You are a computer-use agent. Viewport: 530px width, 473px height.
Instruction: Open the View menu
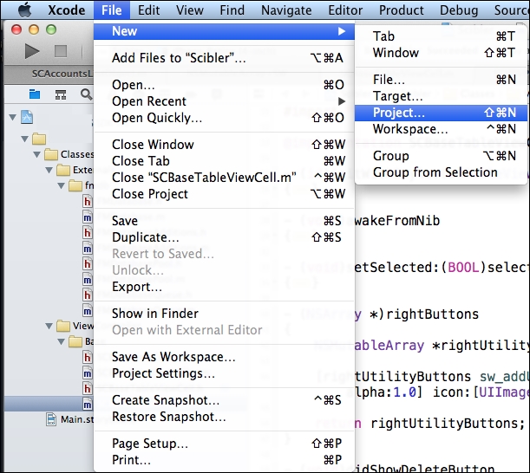pyautogui.click(x=190, y=10)
